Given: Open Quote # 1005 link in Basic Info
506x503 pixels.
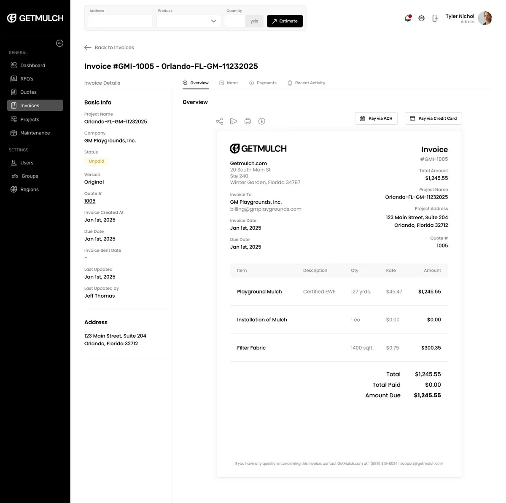Looking at the screenshot, I should tap(90, 201).
